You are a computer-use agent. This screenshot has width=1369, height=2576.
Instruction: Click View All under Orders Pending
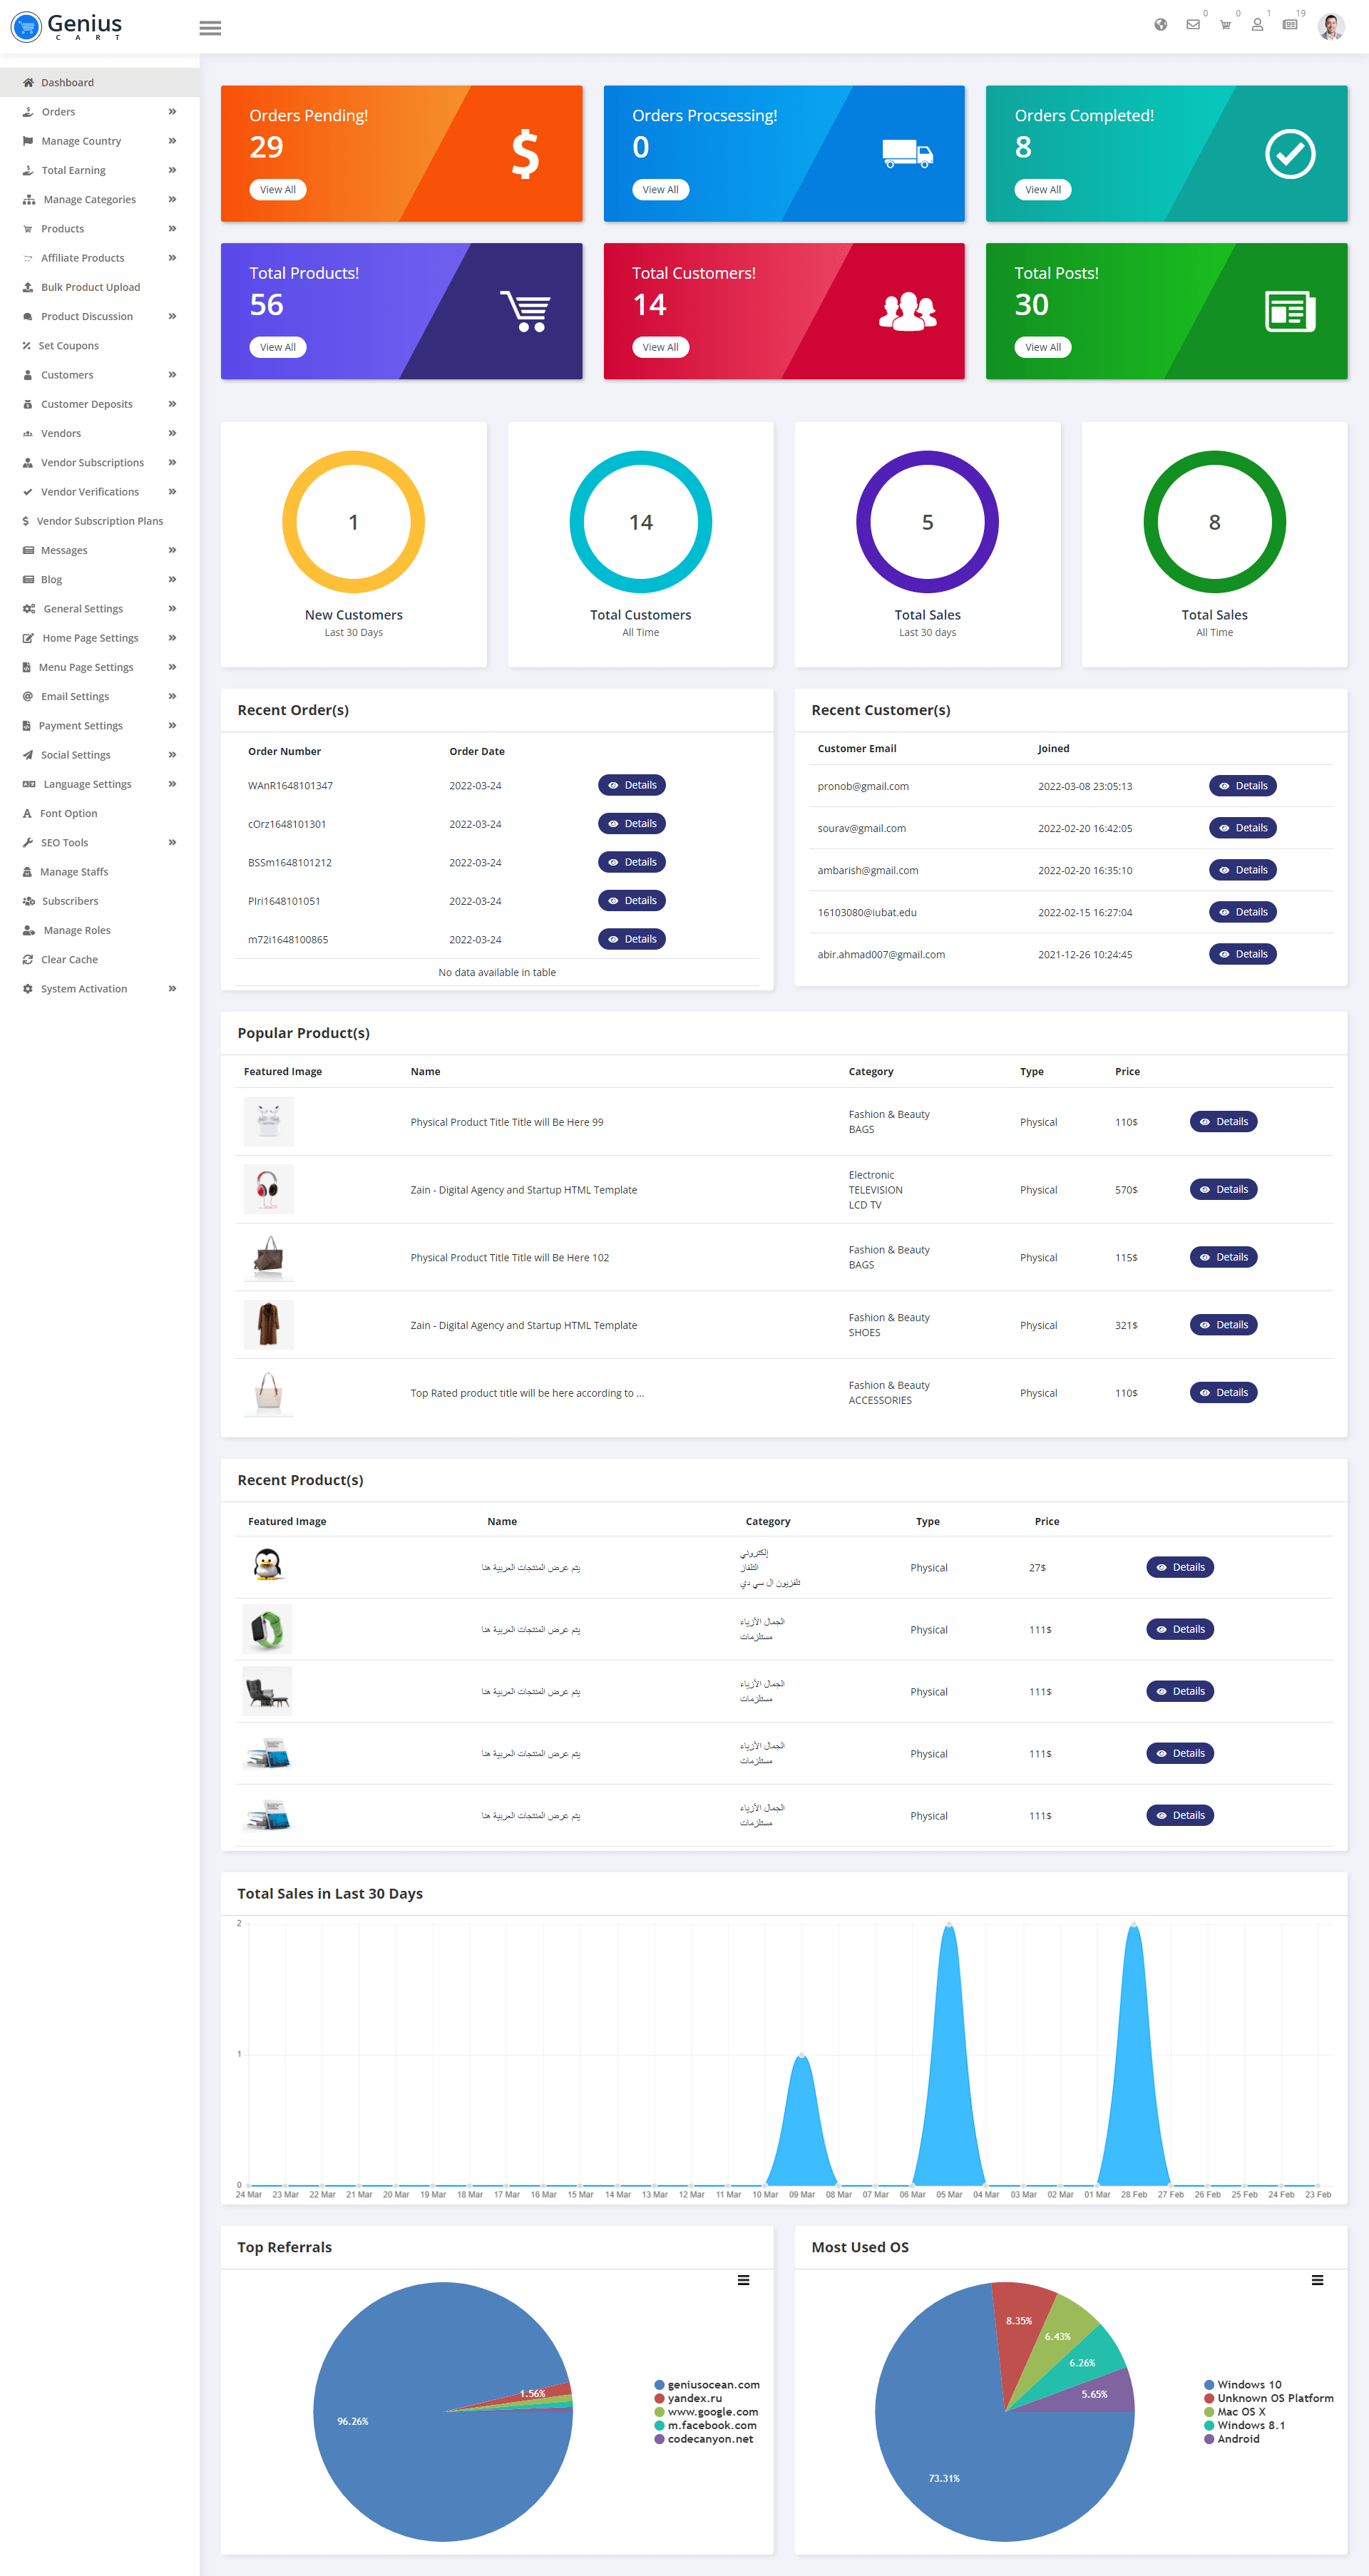point(277,190)
